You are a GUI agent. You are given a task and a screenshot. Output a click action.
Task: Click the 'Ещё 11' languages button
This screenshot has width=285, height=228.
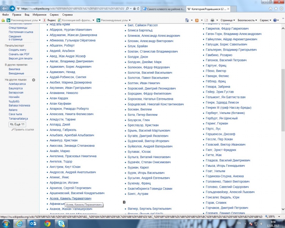[x=17, y=124]
